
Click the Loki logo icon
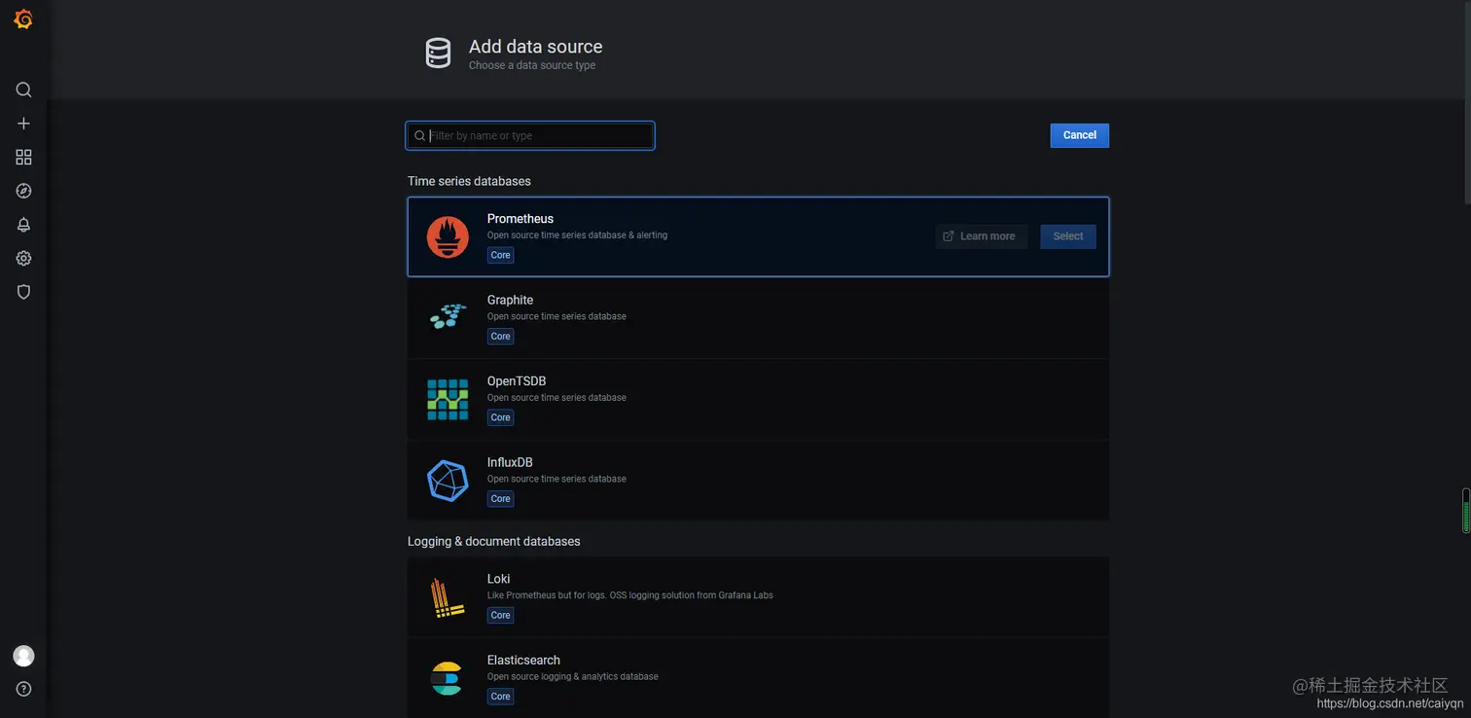[x=448, y=597]
